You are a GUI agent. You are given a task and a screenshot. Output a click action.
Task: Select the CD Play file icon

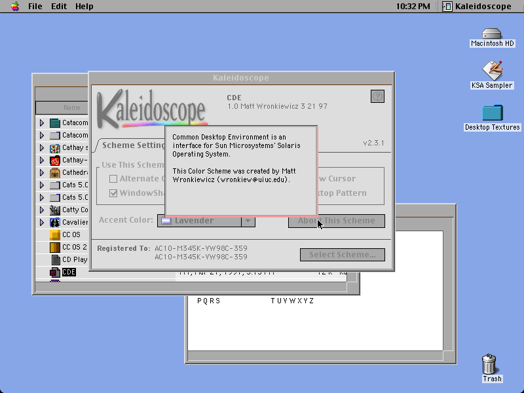click(56, 259)
